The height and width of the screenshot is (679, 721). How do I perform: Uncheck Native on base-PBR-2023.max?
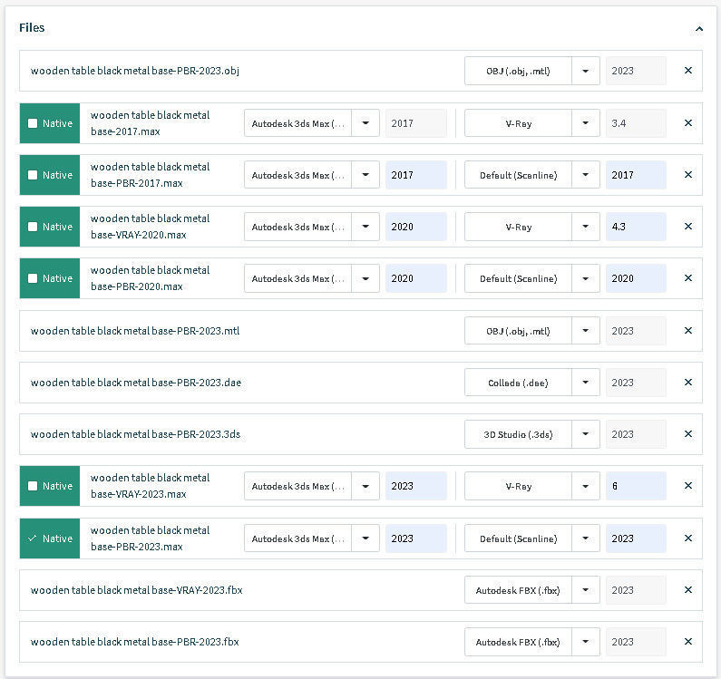tap(34, 538)
